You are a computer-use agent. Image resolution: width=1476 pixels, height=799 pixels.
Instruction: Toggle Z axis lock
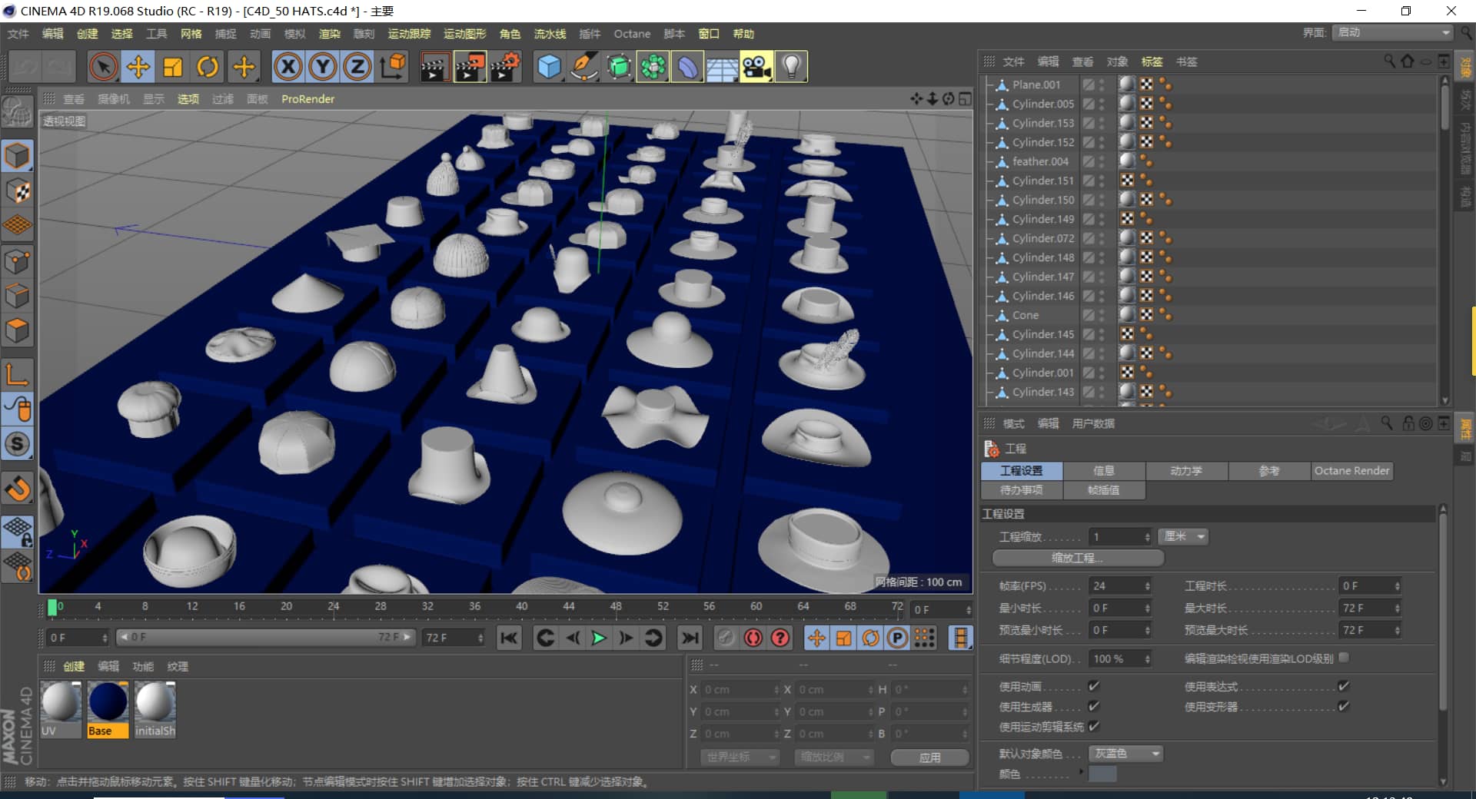coord(357,67)
